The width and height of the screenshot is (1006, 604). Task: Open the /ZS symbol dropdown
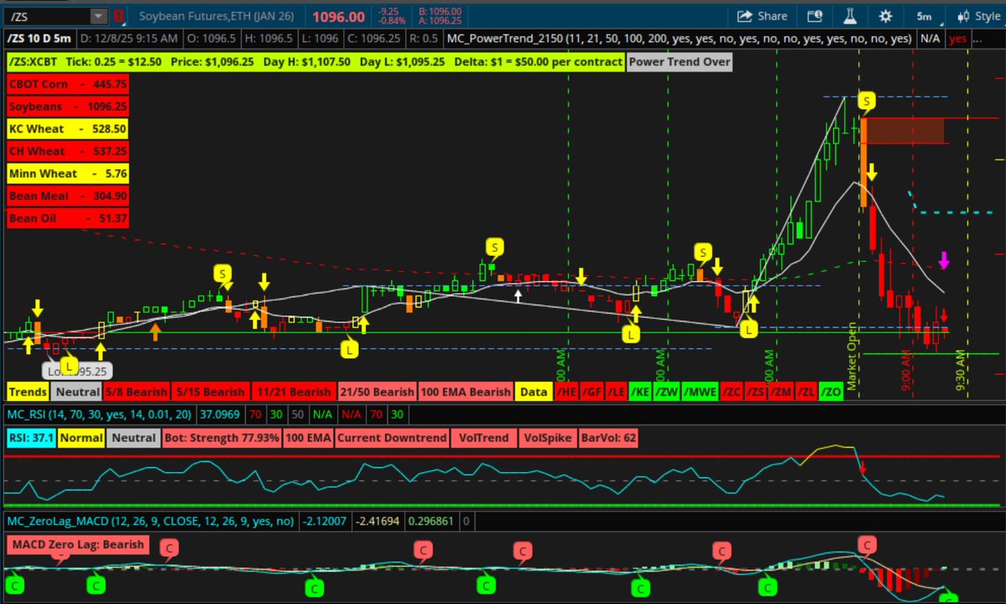coord(97,14)
